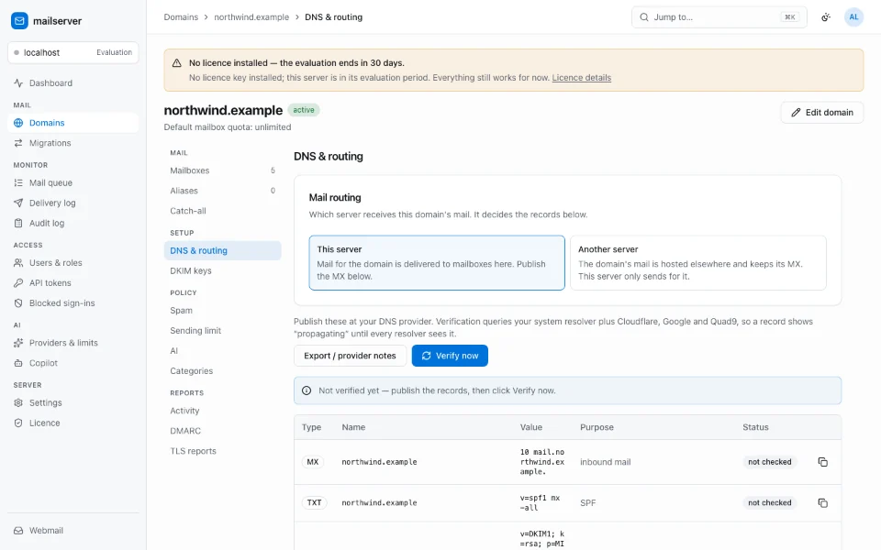Click the active status badge

click(x=304, y=110)
